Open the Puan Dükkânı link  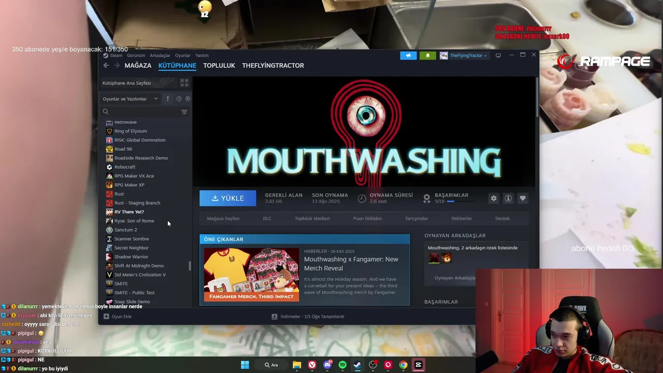point(367,219)
